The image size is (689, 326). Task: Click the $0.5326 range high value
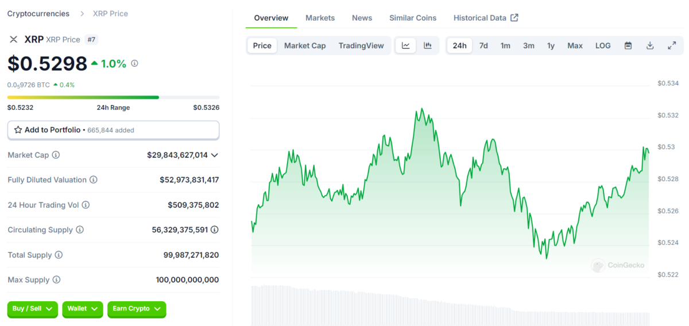pyautogui.click(x=206, y=108)
